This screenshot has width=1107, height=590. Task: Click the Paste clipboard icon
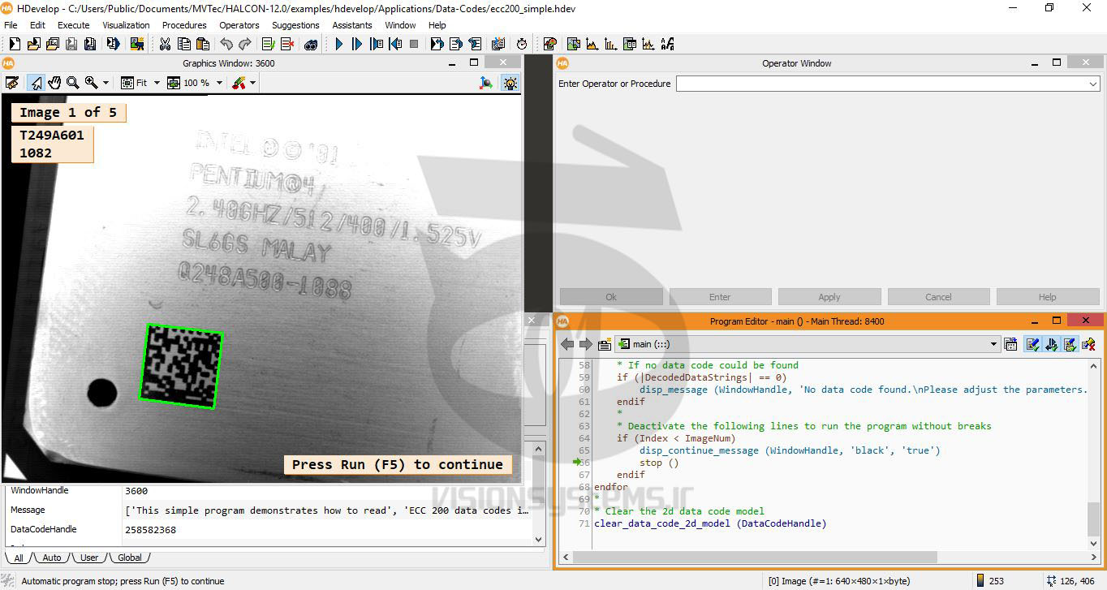coord(202,44)
